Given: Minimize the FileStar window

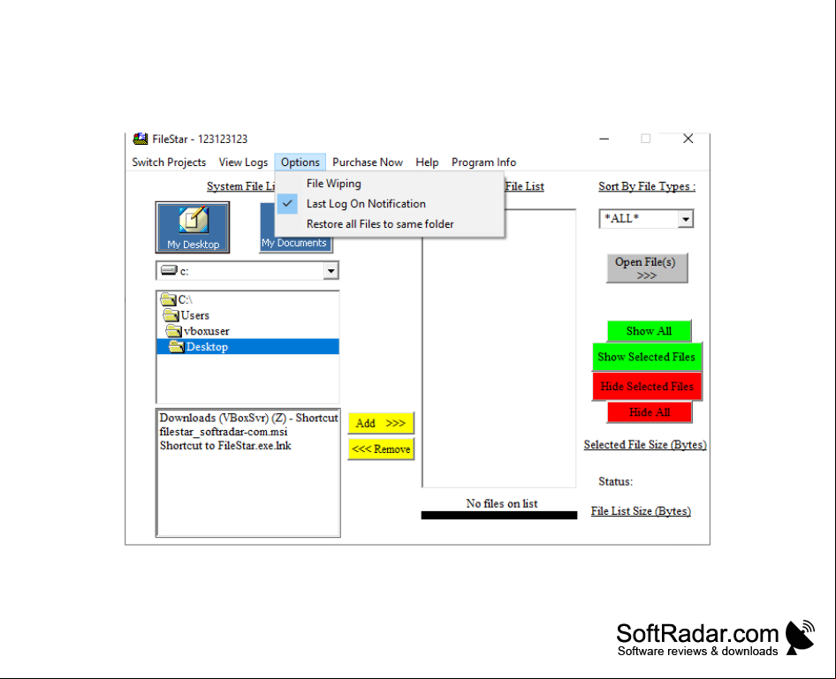Looking at the screenshot, I should click(604, 139).
